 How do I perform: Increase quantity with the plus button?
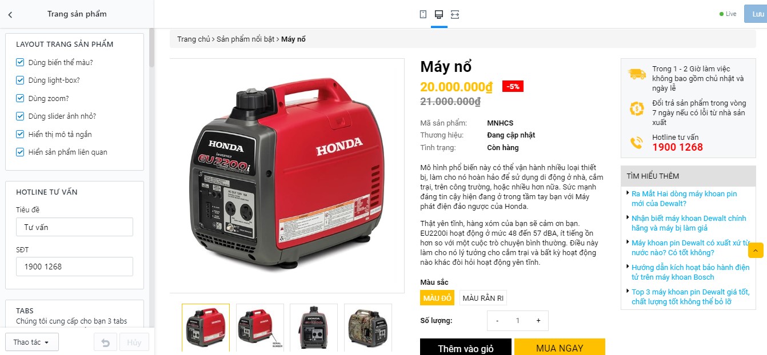pyautogui.click(x=538, y=321)
